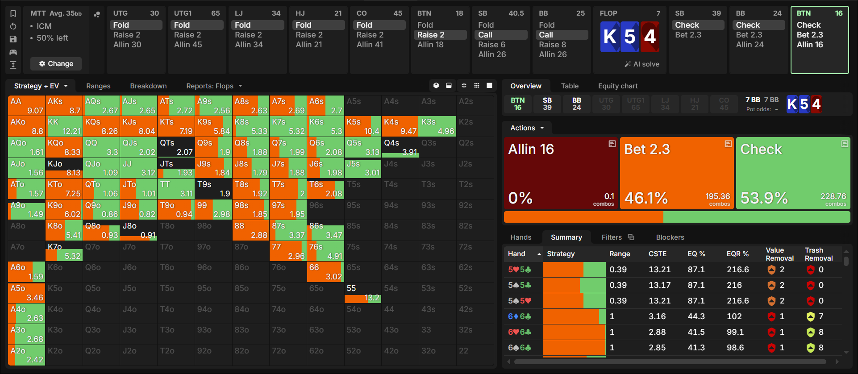This screenshot has width=858, height=374.
Task: Select the BTN 16 position chip in Overview
Action: tap(518, 104)
